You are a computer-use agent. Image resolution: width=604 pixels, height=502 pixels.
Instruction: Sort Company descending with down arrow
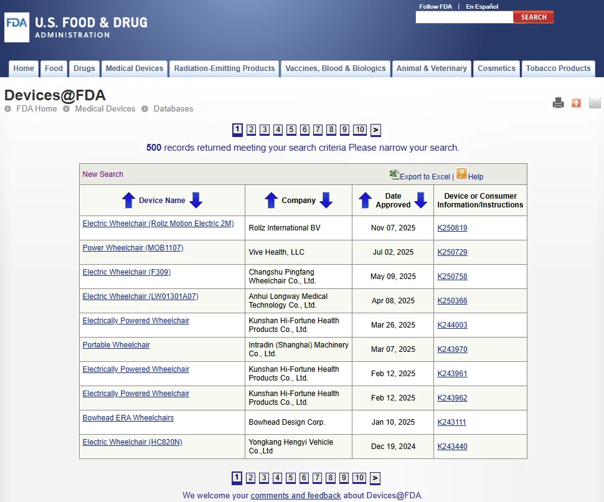[x=326, y=201]
